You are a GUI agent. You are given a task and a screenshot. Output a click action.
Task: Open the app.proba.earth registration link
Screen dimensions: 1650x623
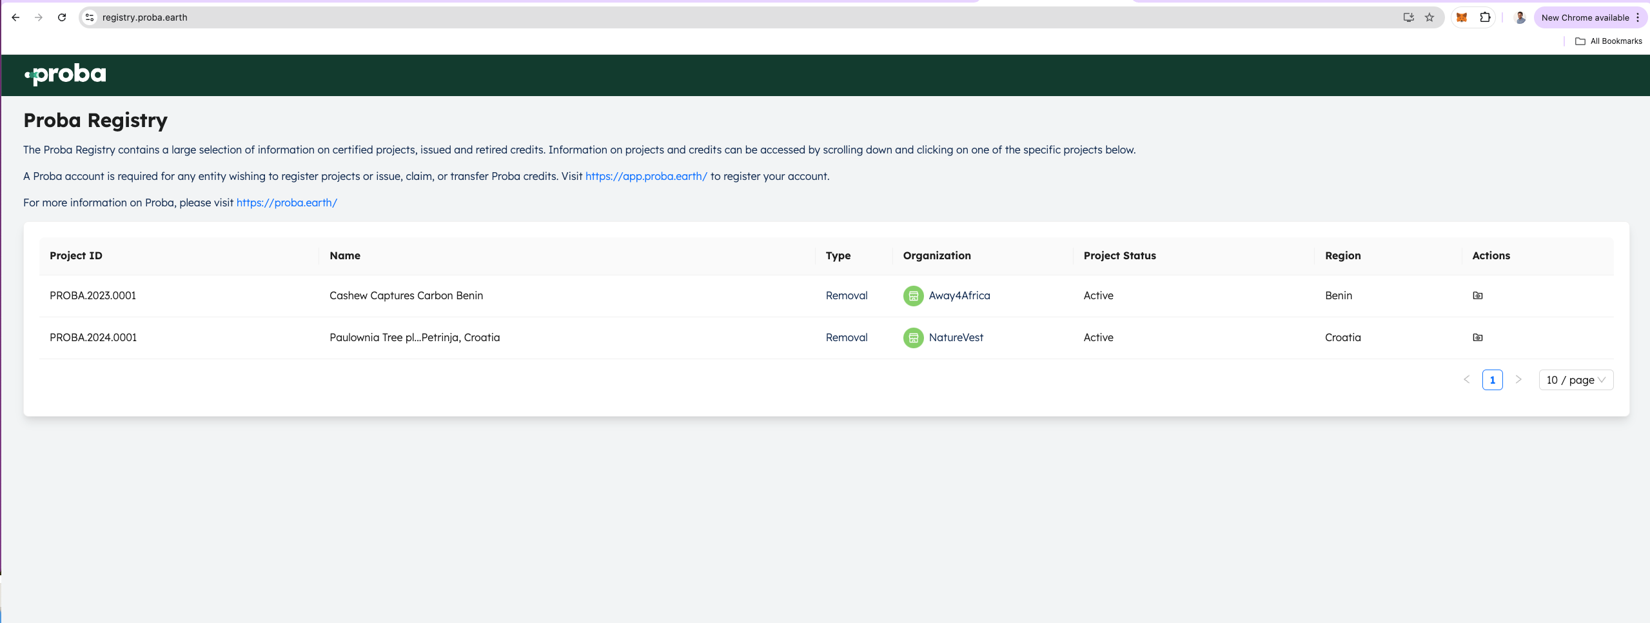(645, 177)
